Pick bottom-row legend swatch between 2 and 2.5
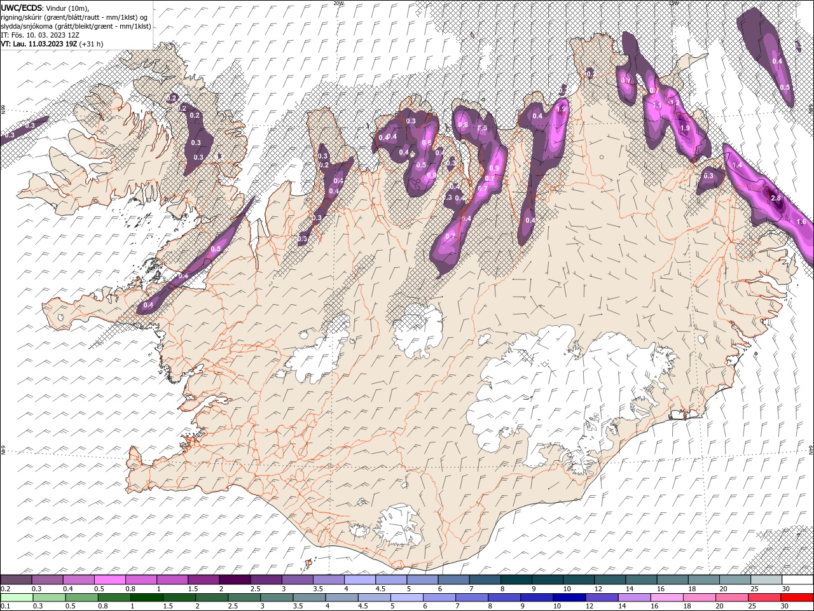 tap(212, 598)
